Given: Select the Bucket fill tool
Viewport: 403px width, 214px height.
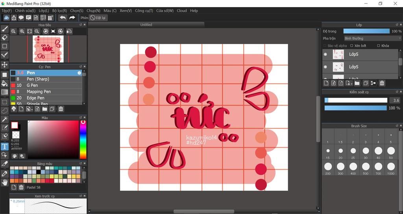Looking at the screenshot, I should click(x=5, y=83).
